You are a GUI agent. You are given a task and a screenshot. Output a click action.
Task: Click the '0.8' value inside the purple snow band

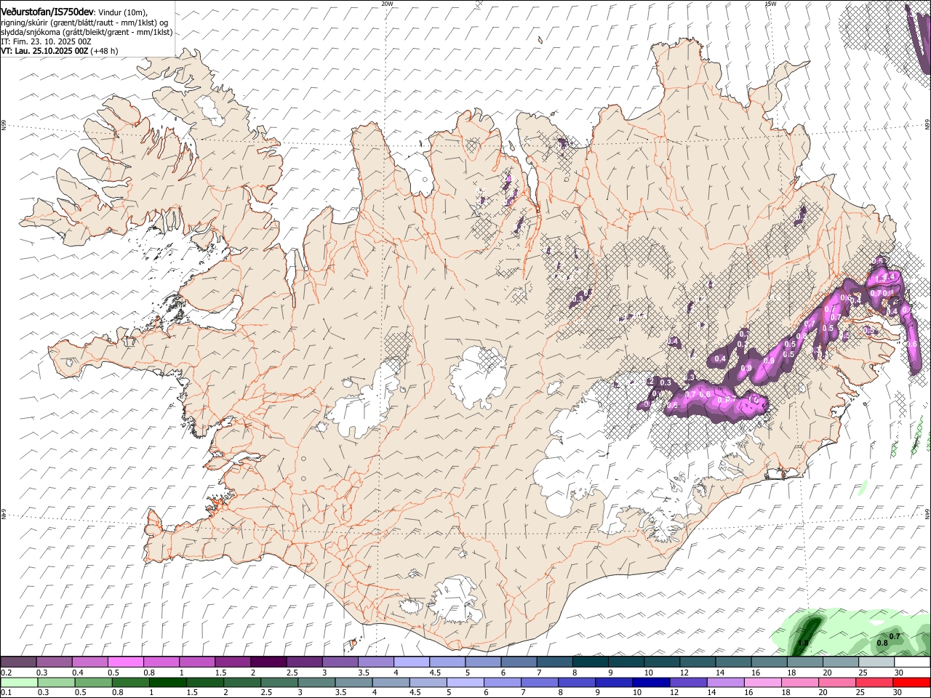click(x=802, y=336)
